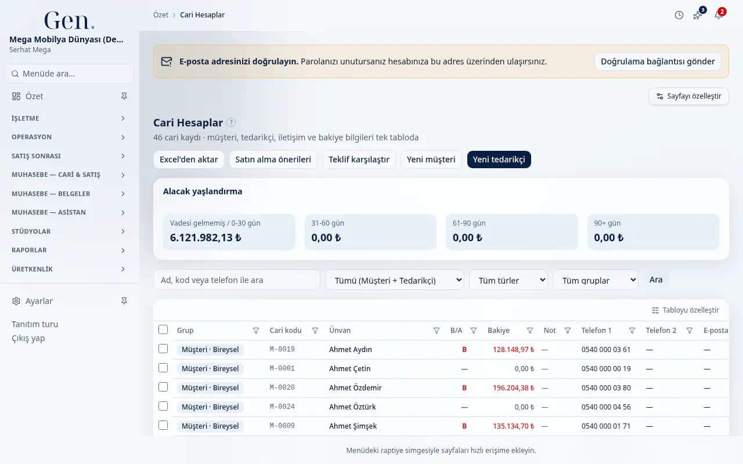The image size is (743, 464).
Task: Filter the Bakiye column
Action: point(530,331)
